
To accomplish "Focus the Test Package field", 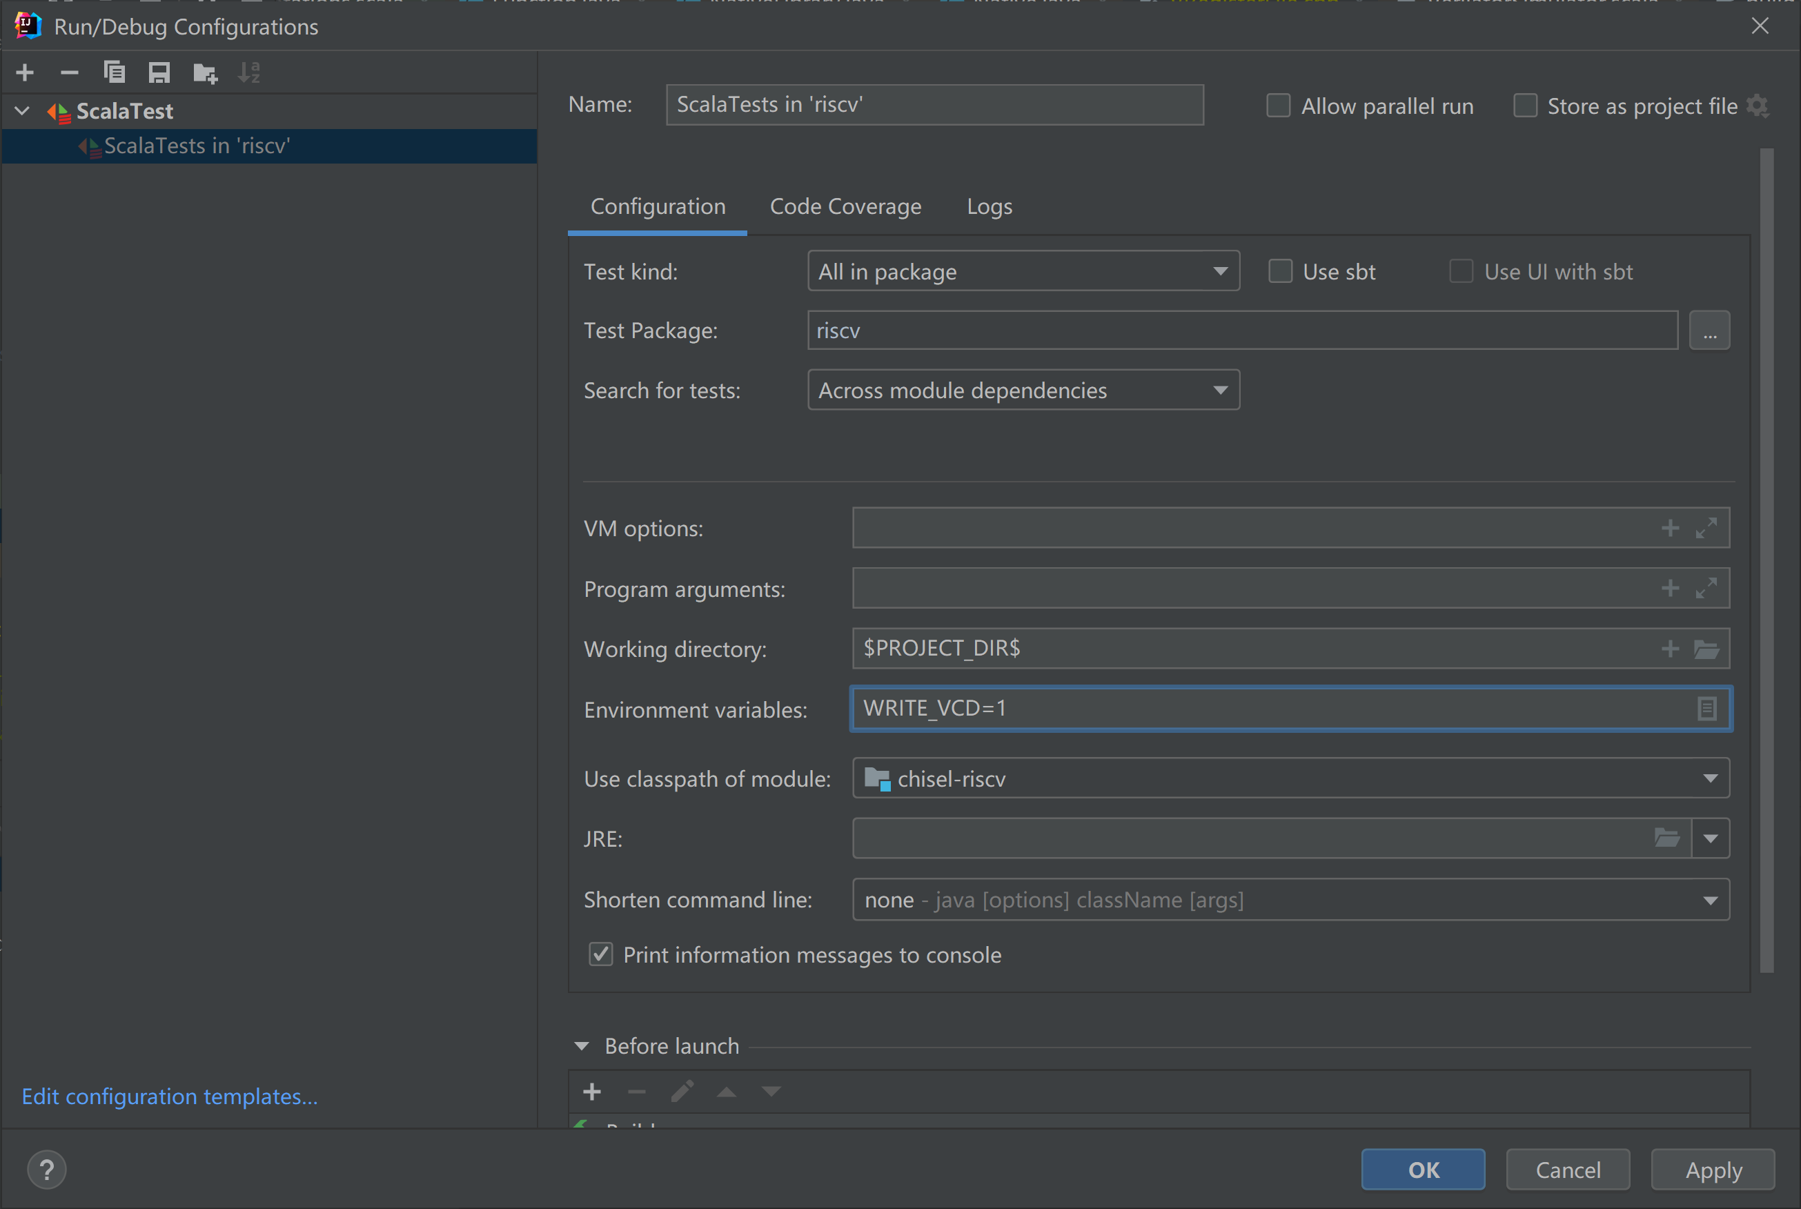I will [x=1242, y=330].
